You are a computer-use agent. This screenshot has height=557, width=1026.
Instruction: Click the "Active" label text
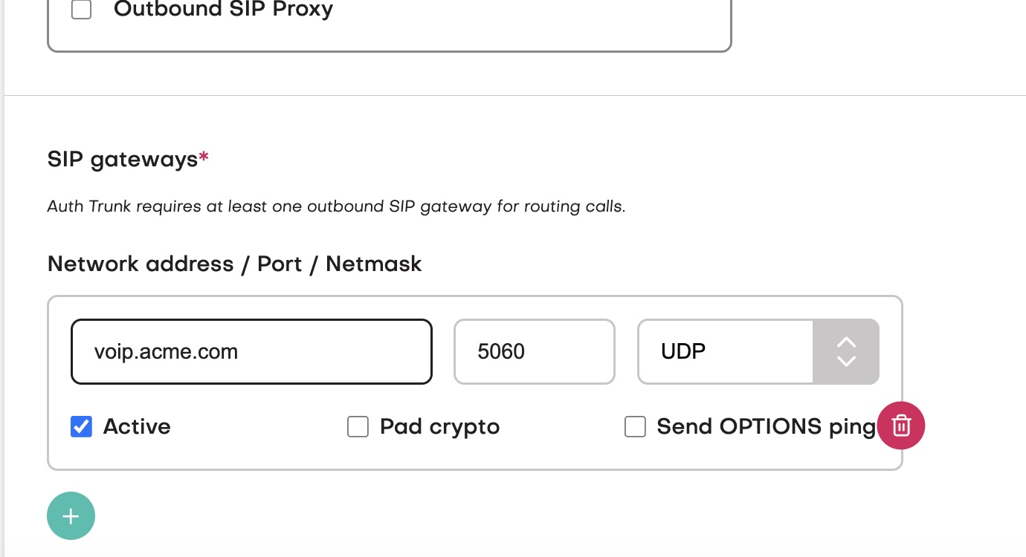click(137, 426)
